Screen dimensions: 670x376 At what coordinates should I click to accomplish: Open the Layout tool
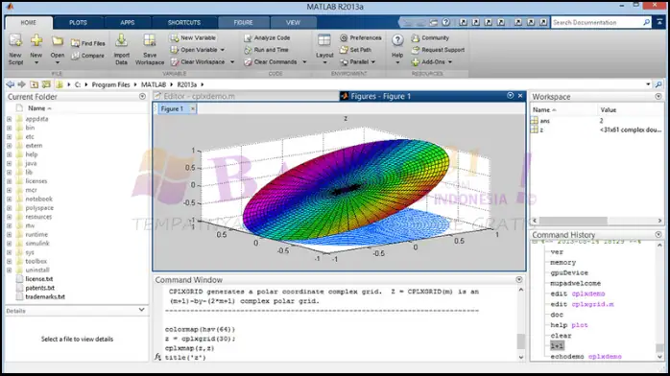(x=324, y=40)
